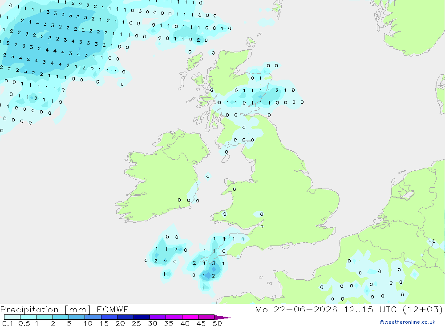Pick the 40–45 mm magenta legend swatch
The width and height of the screenshot is (445, 326).
pyautogui.click(x=190, y=317)
